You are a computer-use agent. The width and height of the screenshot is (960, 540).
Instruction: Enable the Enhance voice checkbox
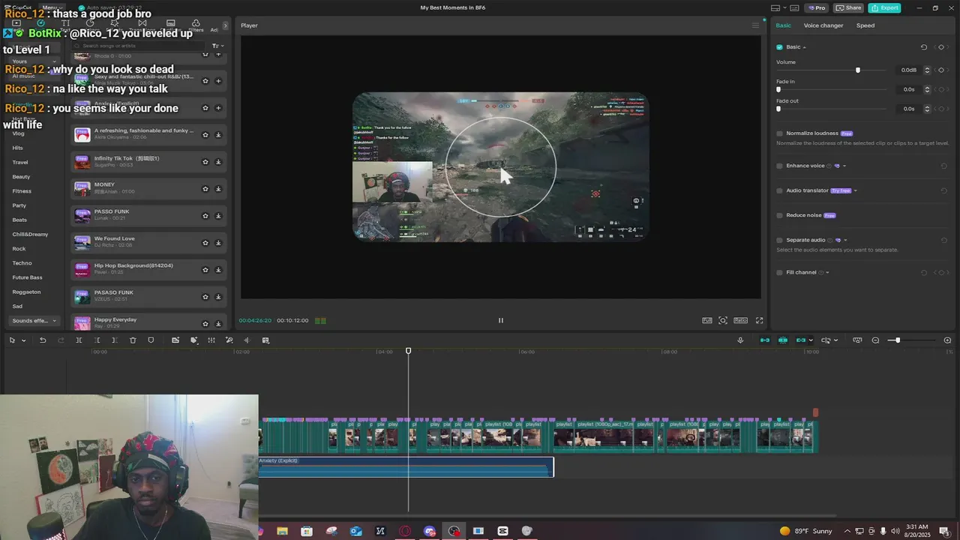[779, 166]
